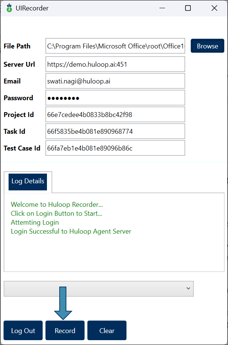The image size is (228, 345).
Task: Click the Task Id text field
Action: coord(115,131)
